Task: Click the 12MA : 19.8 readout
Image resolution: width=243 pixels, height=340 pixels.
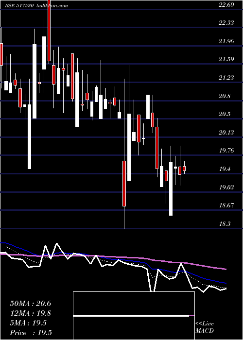Action: coord(30,313)
